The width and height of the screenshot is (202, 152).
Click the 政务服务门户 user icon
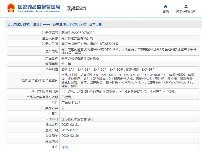coord(186,6)
